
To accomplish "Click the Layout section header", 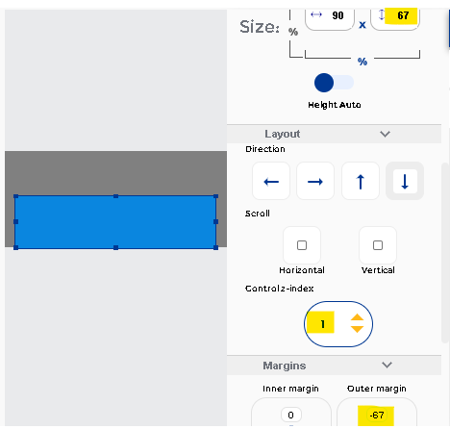I will [x=334, y=134].
